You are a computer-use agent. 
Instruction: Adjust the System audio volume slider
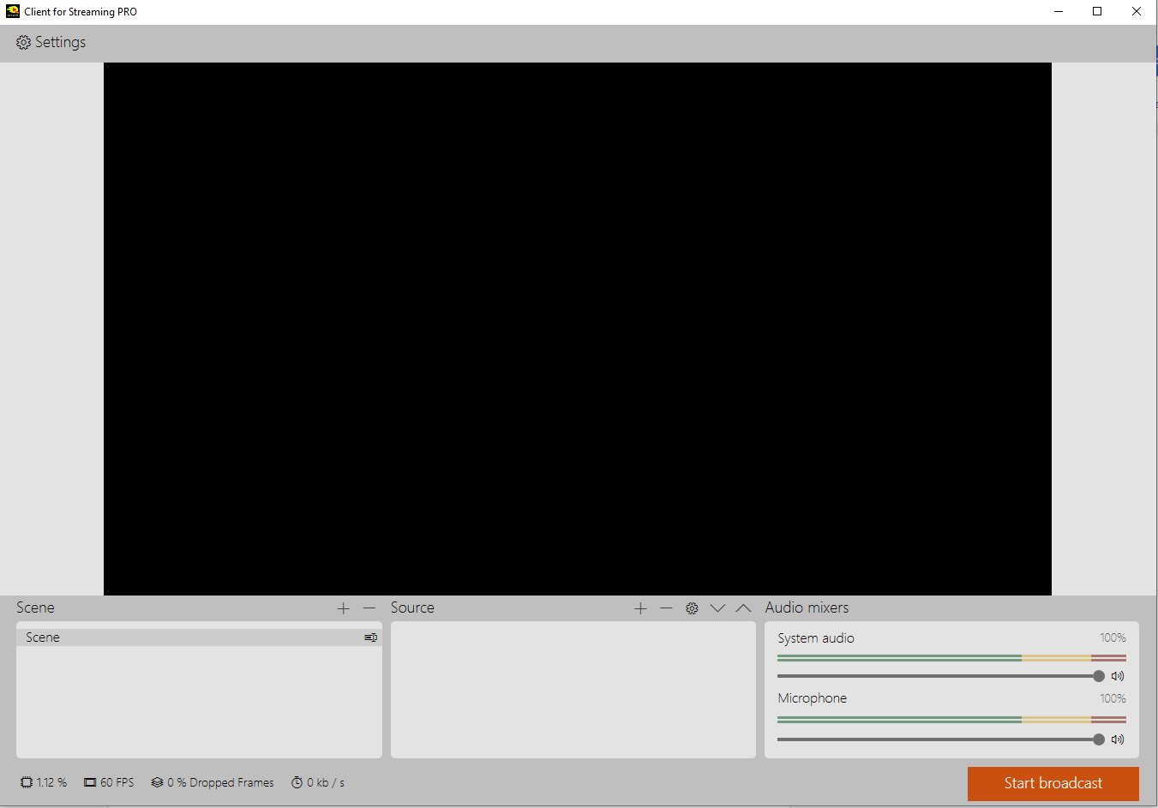tap(1099, 676)
